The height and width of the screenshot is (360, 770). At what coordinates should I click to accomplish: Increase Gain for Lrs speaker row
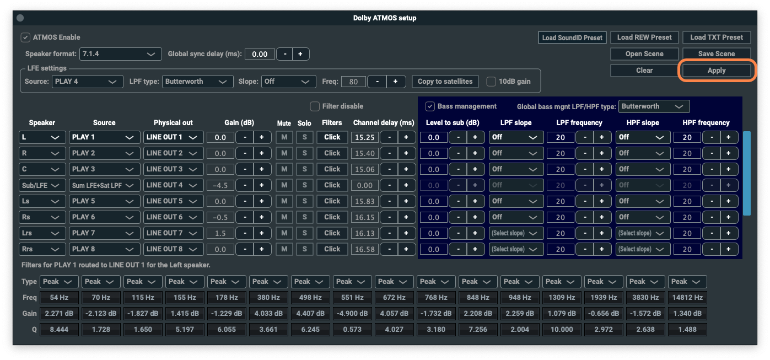point(262,233)
